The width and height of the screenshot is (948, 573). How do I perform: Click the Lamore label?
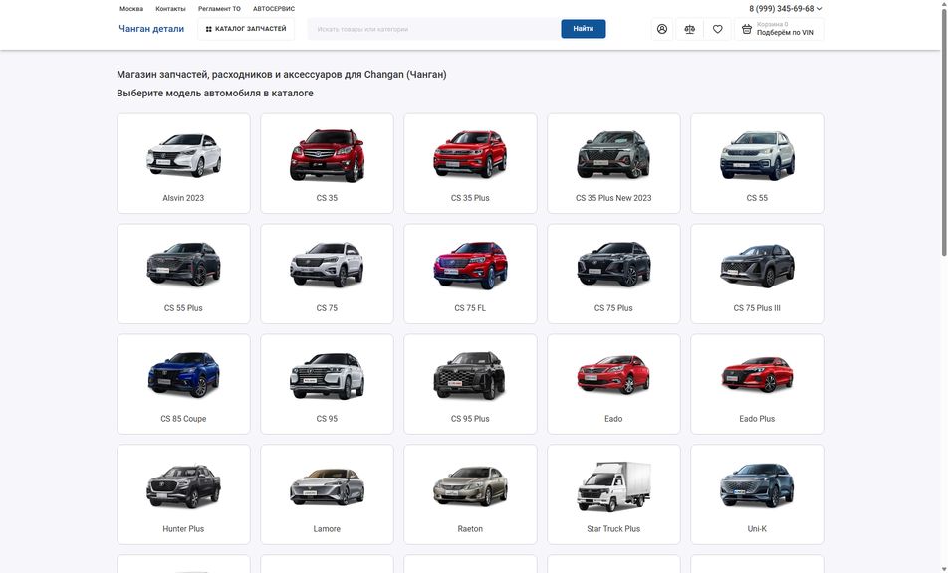click(x=327, y=529)
